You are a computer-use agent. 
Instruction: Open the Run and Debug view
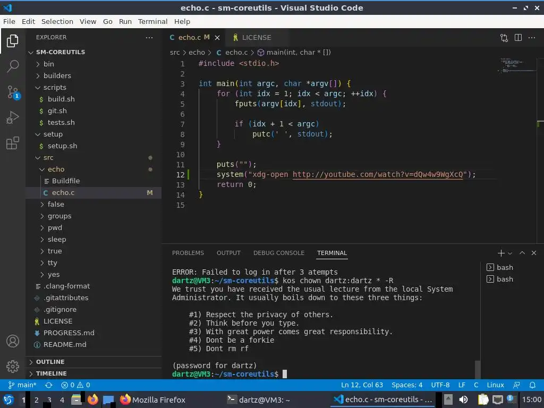point(13,117)
